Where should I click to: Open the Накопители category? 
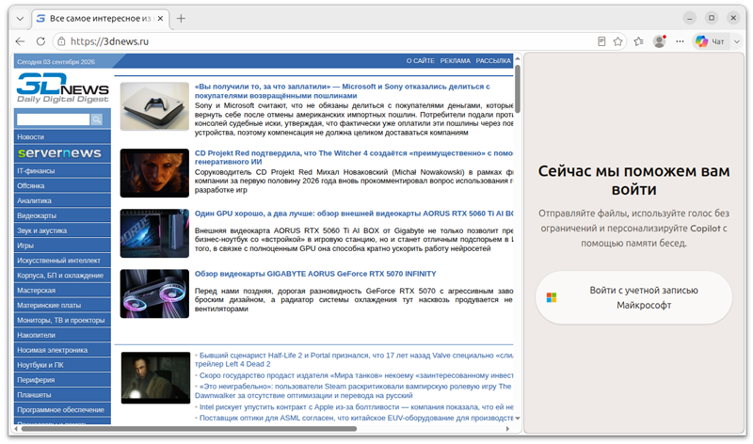click(x=62, y=335)
